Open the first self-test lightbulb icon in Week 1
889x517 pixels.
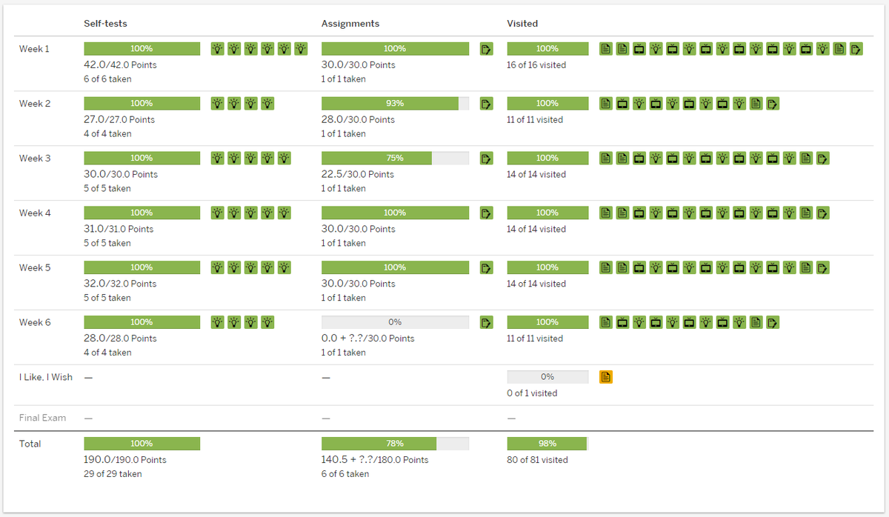[x=217, y=50]
